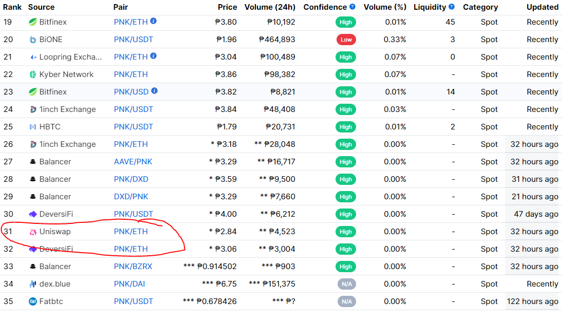Click the Balancer logo in row 28
576x322 pixels.
click(x=33, y=179)
